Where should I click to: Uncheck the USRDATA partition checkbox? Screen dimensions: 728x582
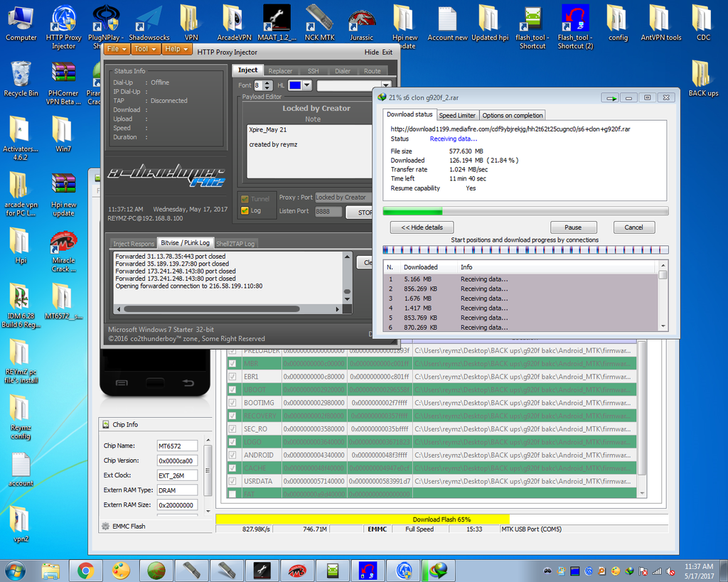pos(232,481)
